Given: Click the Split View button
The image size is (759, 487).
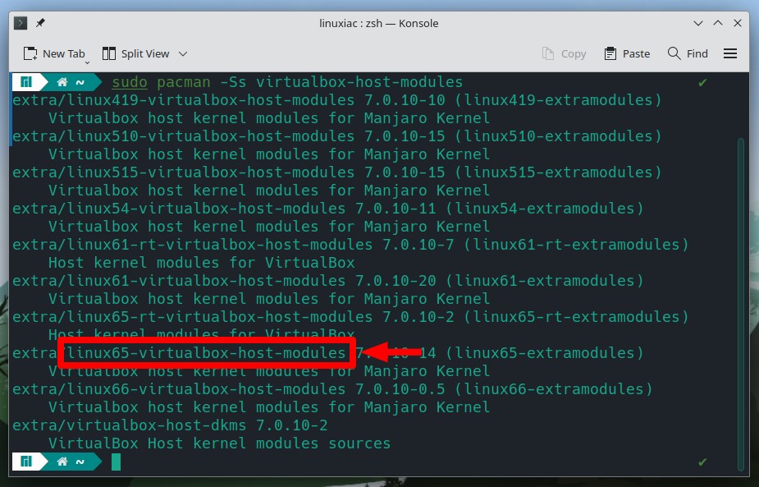Looking at the screenshot, I should click(136, 53).
